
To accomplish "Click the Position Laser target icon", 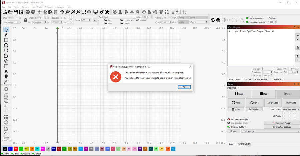I will coord(144,12).
